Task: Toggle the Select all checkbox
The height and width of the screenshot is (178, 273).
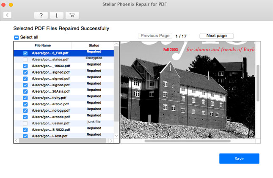Action: coord(16,37)
